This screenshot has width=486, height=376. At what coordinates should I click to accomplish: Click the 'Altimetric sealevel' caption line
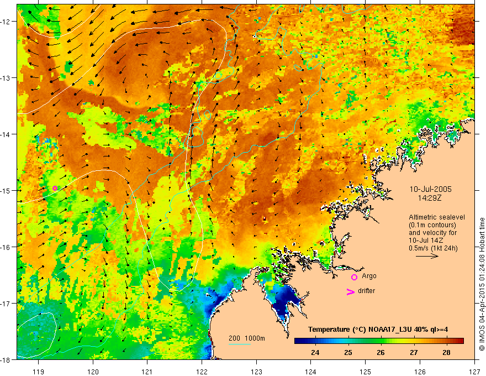[x=437, y=217]
